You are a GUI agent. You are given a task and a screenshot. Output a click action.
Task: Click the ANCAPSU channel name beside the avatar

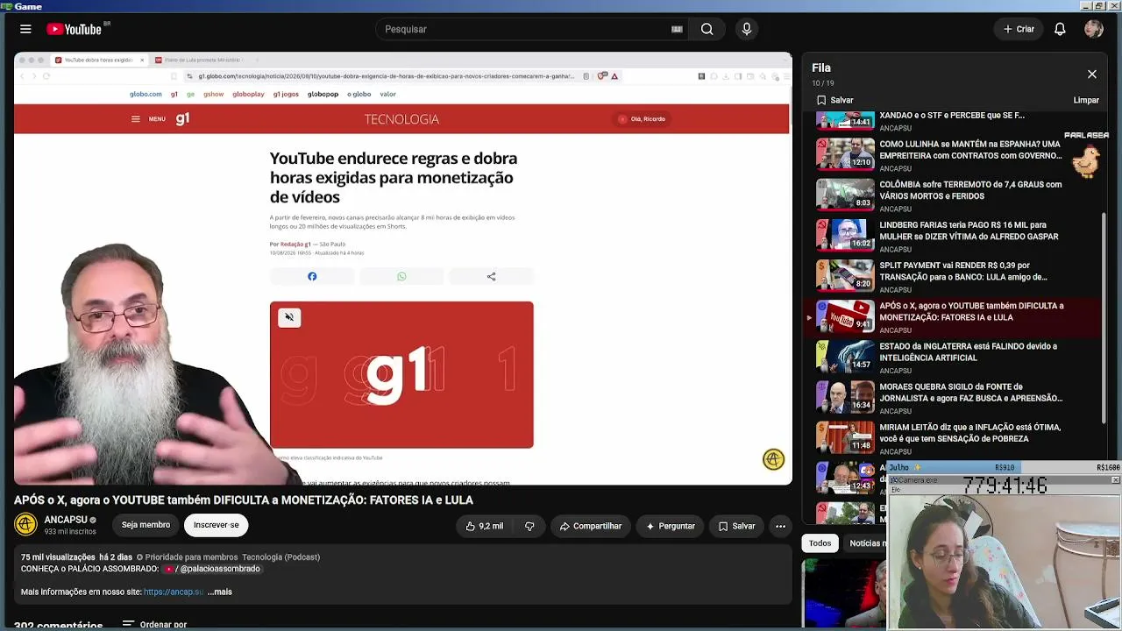coord(66,520)
